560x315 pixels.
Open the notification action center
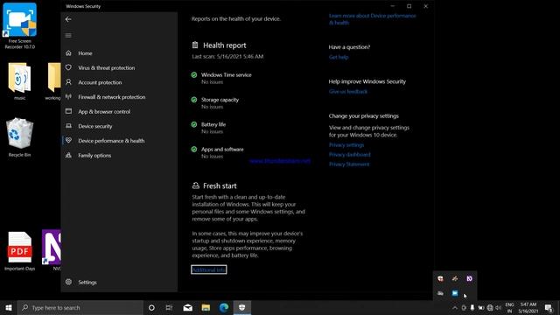pyautogui.click(x=549, y=308)
